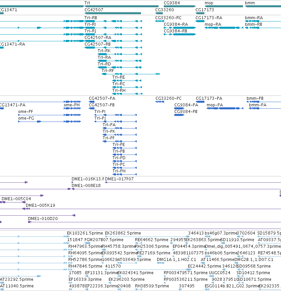Open BAC clone DME1-005C04
Image resolution: width=281 pixels, height=291 pixels.
tap(16, 199)
